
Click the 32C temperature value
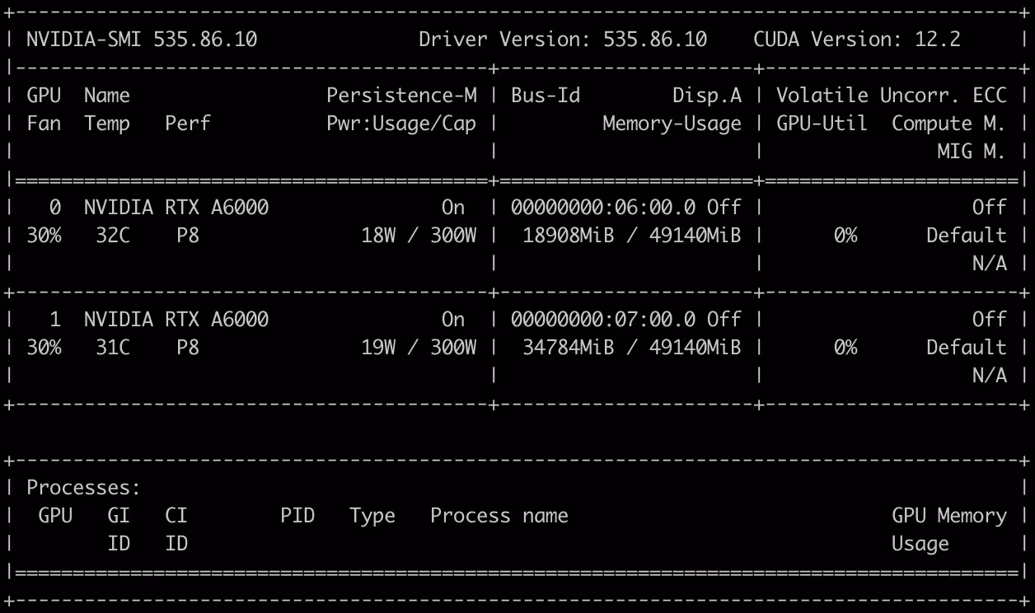pyautogui.click(x=113, y=236)
